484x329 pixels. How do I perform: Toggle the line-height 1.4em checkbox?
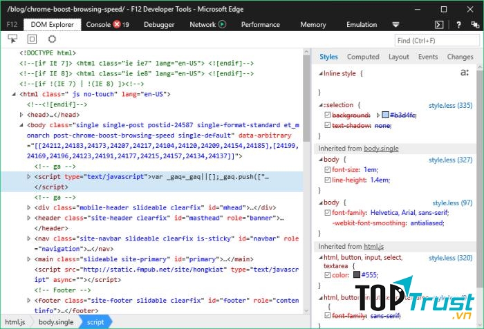pyautogui.click(x=327, y=180)
